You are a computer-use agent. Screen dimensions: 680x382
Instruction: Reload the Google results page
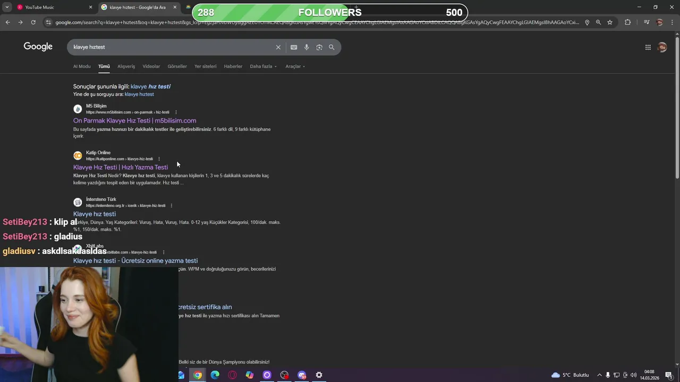(x=33, y=22)
